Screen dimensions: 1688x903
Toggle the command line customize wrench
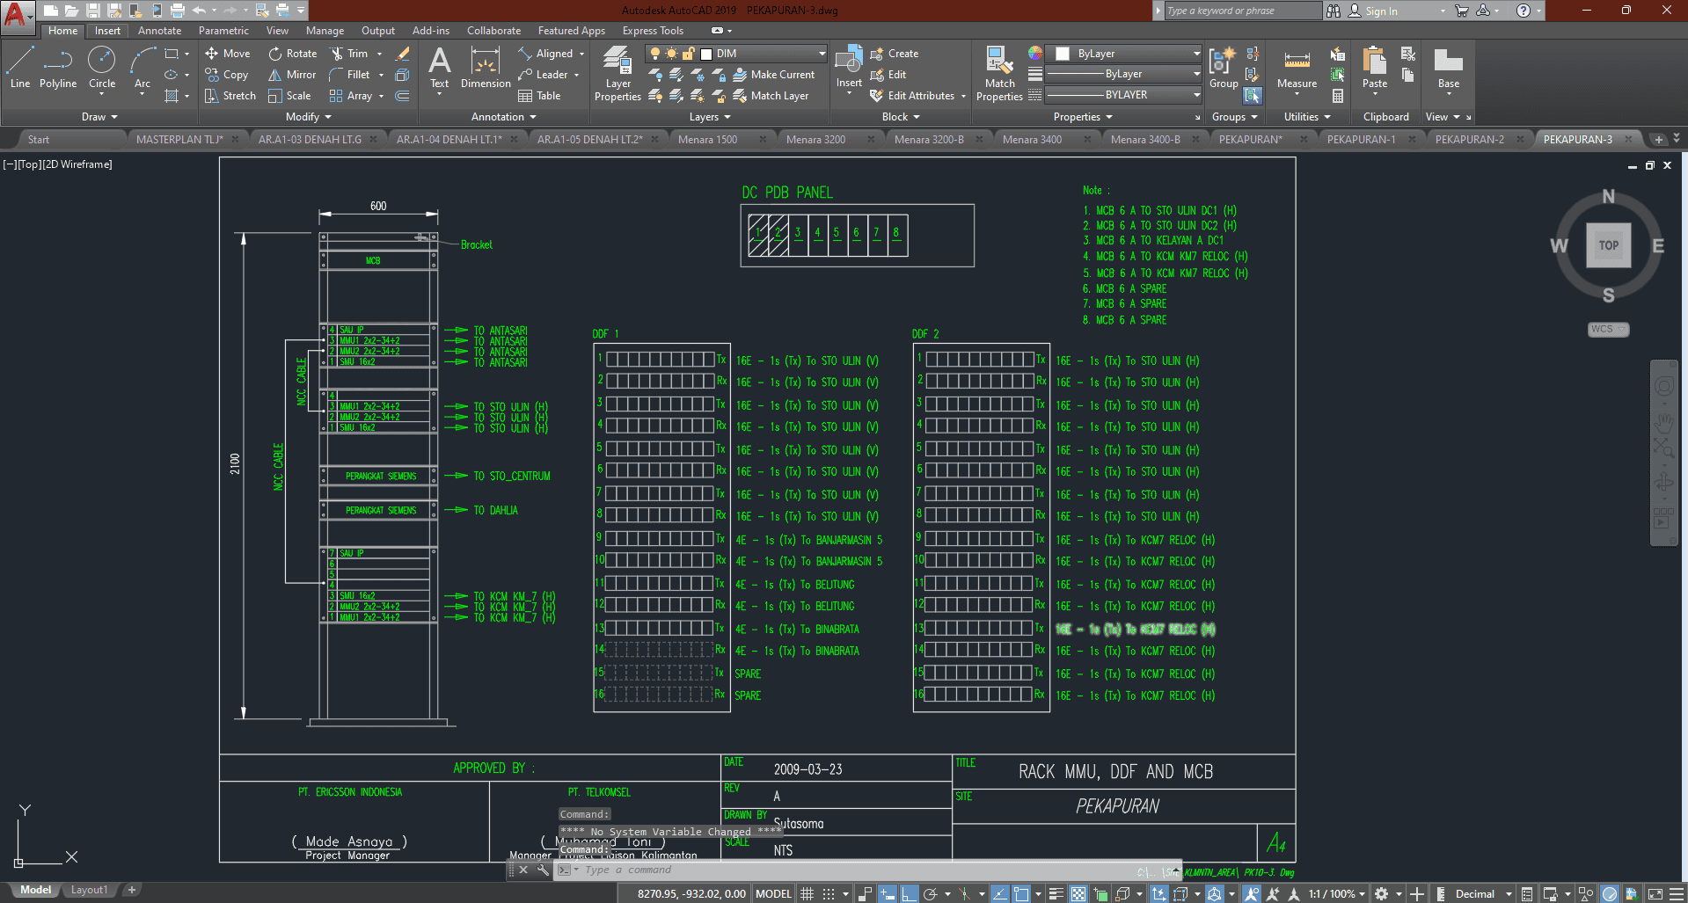pyautogui.click(x=543, y=870)
